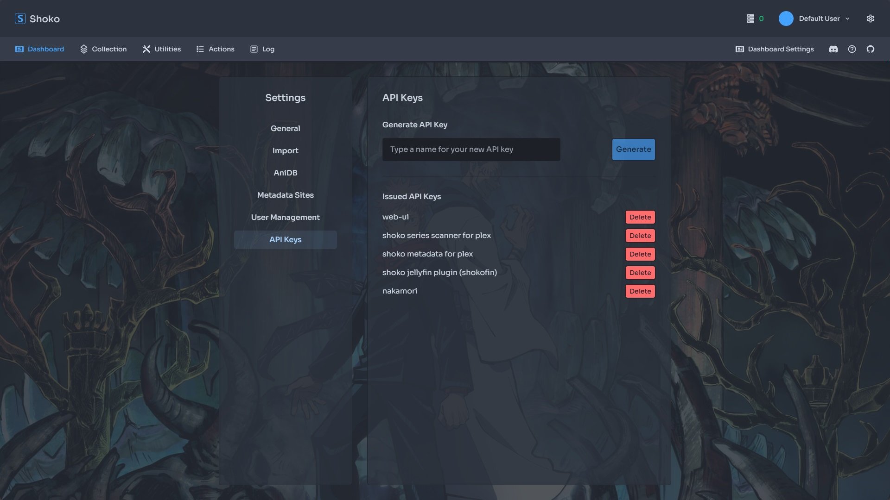The width and height of the screenshot is (890, 500).
Task: Open the GitHub link icon
Action: 870,49
